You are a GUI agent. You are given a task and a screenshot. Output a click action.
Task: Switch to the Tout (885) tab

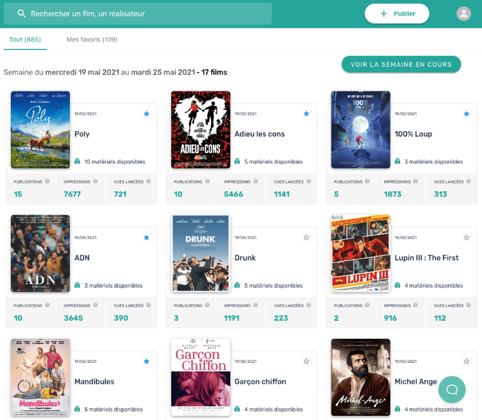(x=25, y=39)
